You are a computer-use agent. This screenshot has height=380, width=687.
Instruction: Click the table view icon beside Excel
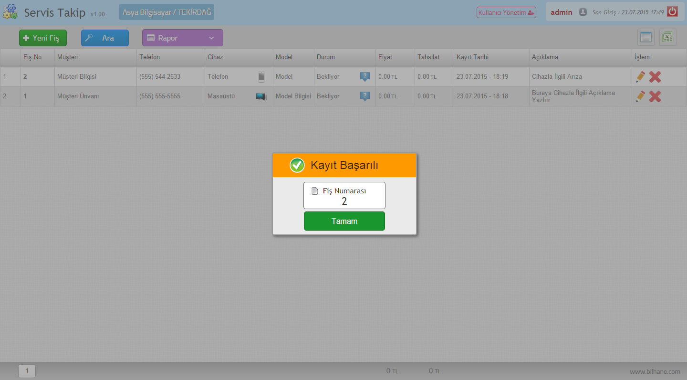[x=646, y=38]
